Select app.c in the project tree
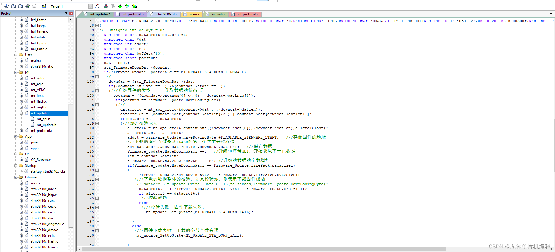 [35, 148]
